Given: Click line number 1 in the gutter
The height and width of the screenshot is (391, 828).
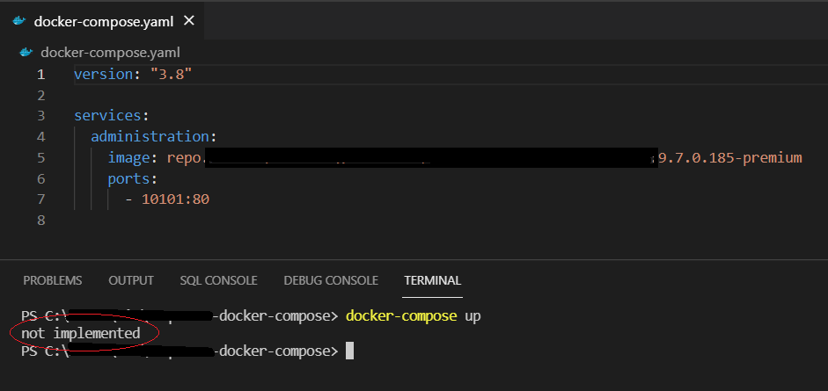Looking at the screenshot, I should point(40,75).
